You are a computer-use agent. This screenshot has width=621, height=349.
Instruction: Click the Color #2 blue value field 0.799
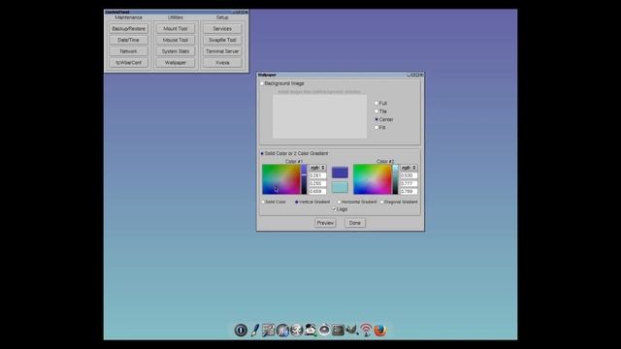(x=409, y=191)
